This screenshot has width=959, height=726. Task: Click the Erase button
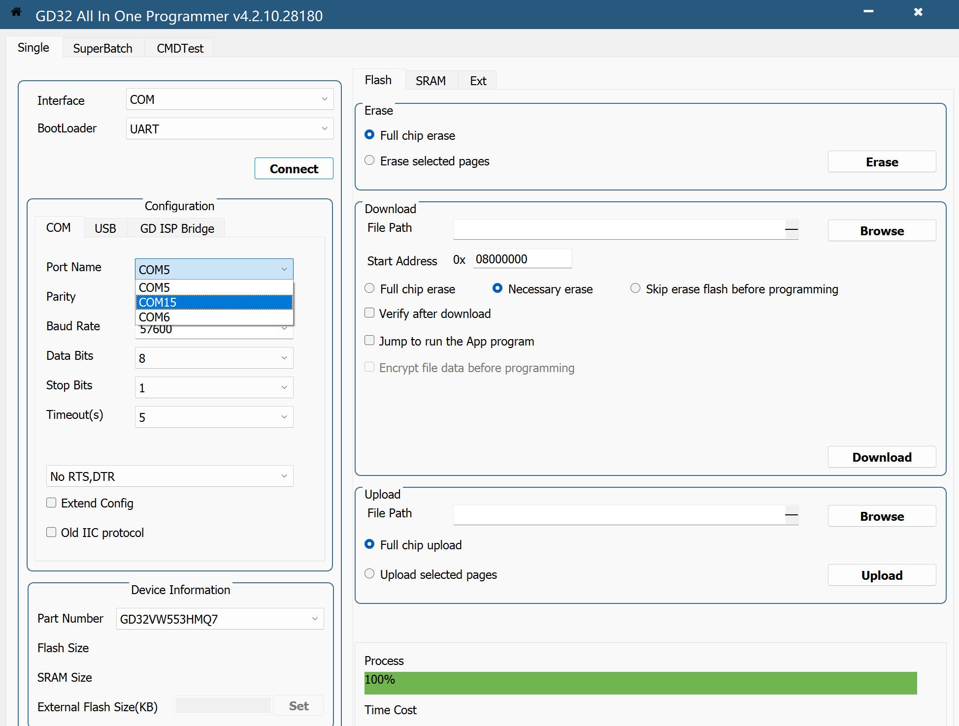[882, 161]
